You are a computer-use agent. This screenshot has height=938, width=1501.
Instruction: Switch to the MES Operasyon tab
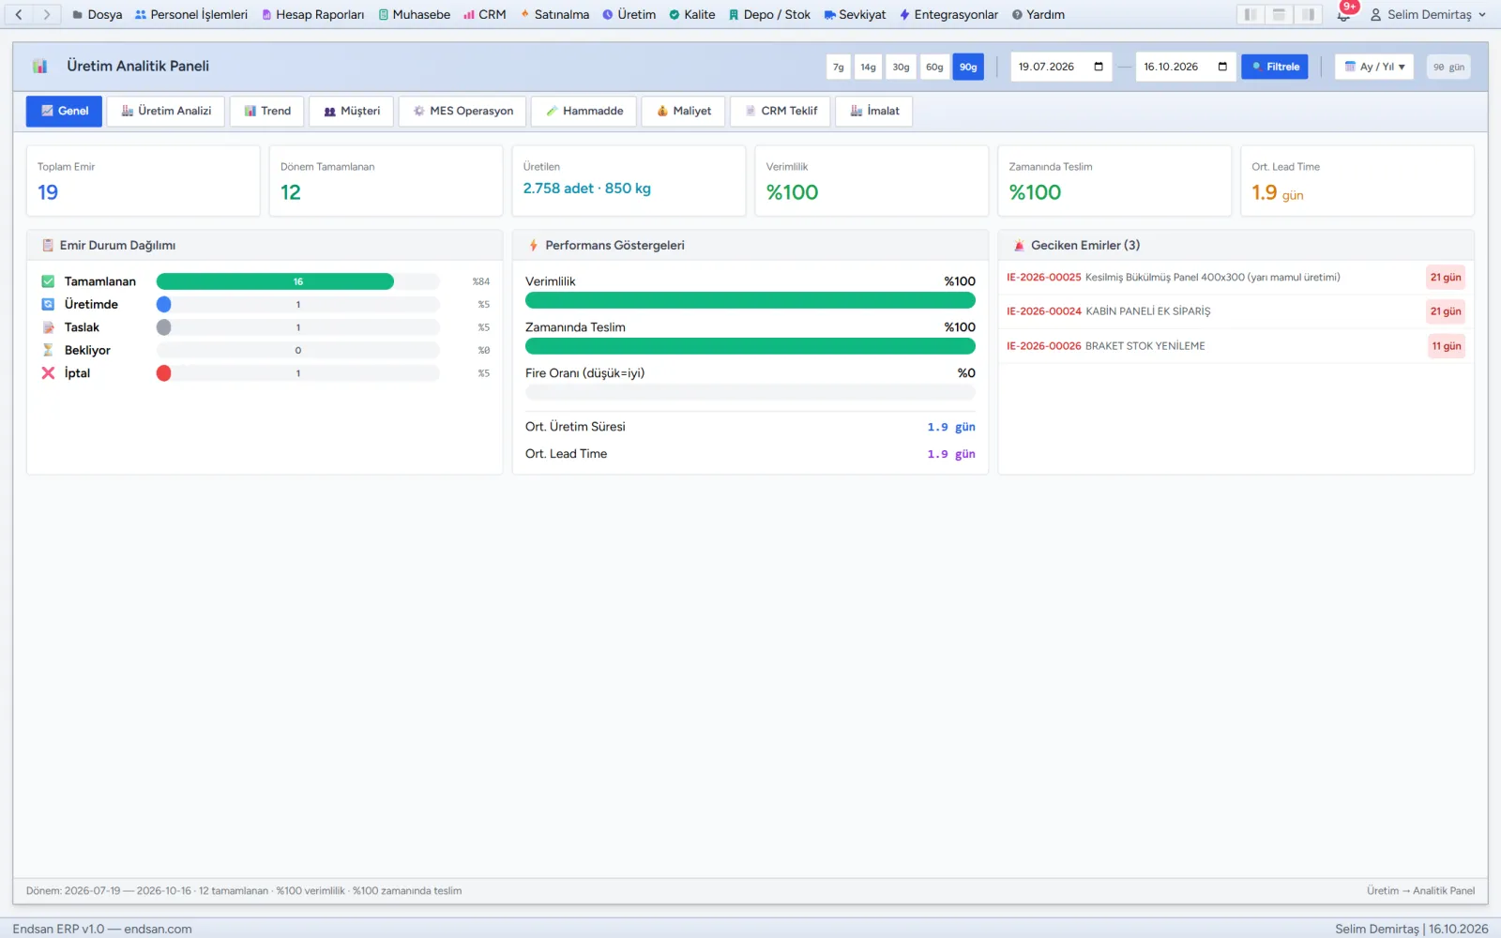463,111
